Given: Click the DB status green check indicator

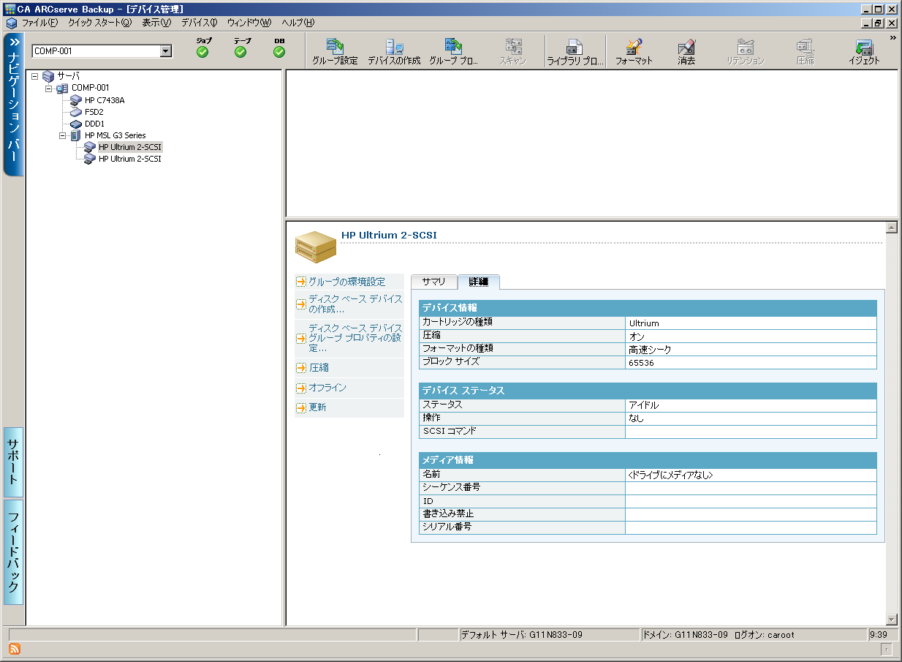Looking at the screenshot, I should coord(279,52).
